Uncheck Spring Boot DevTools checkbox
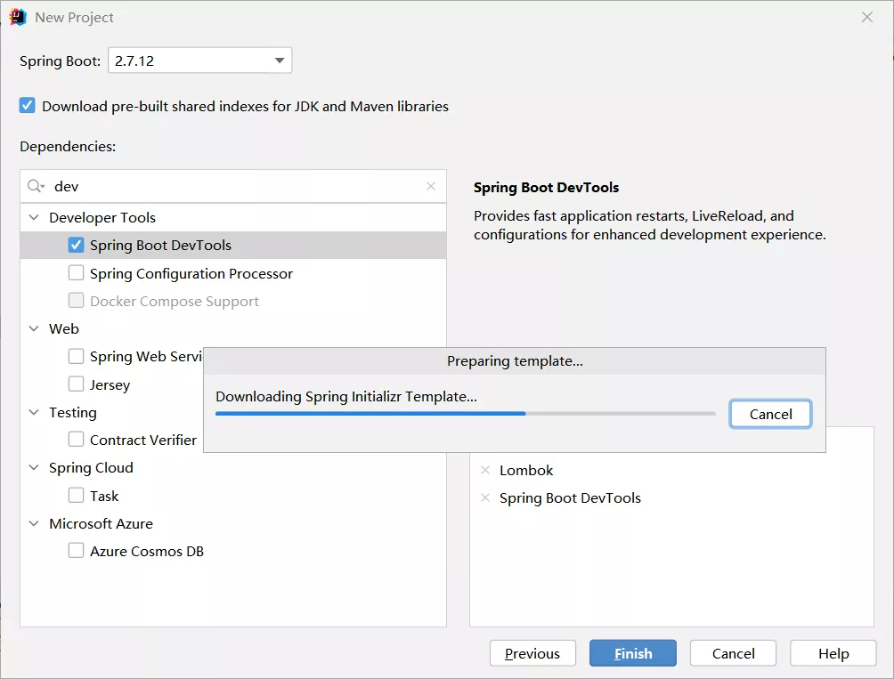This screenshot has height=679, width=894. tap(76, 245)
